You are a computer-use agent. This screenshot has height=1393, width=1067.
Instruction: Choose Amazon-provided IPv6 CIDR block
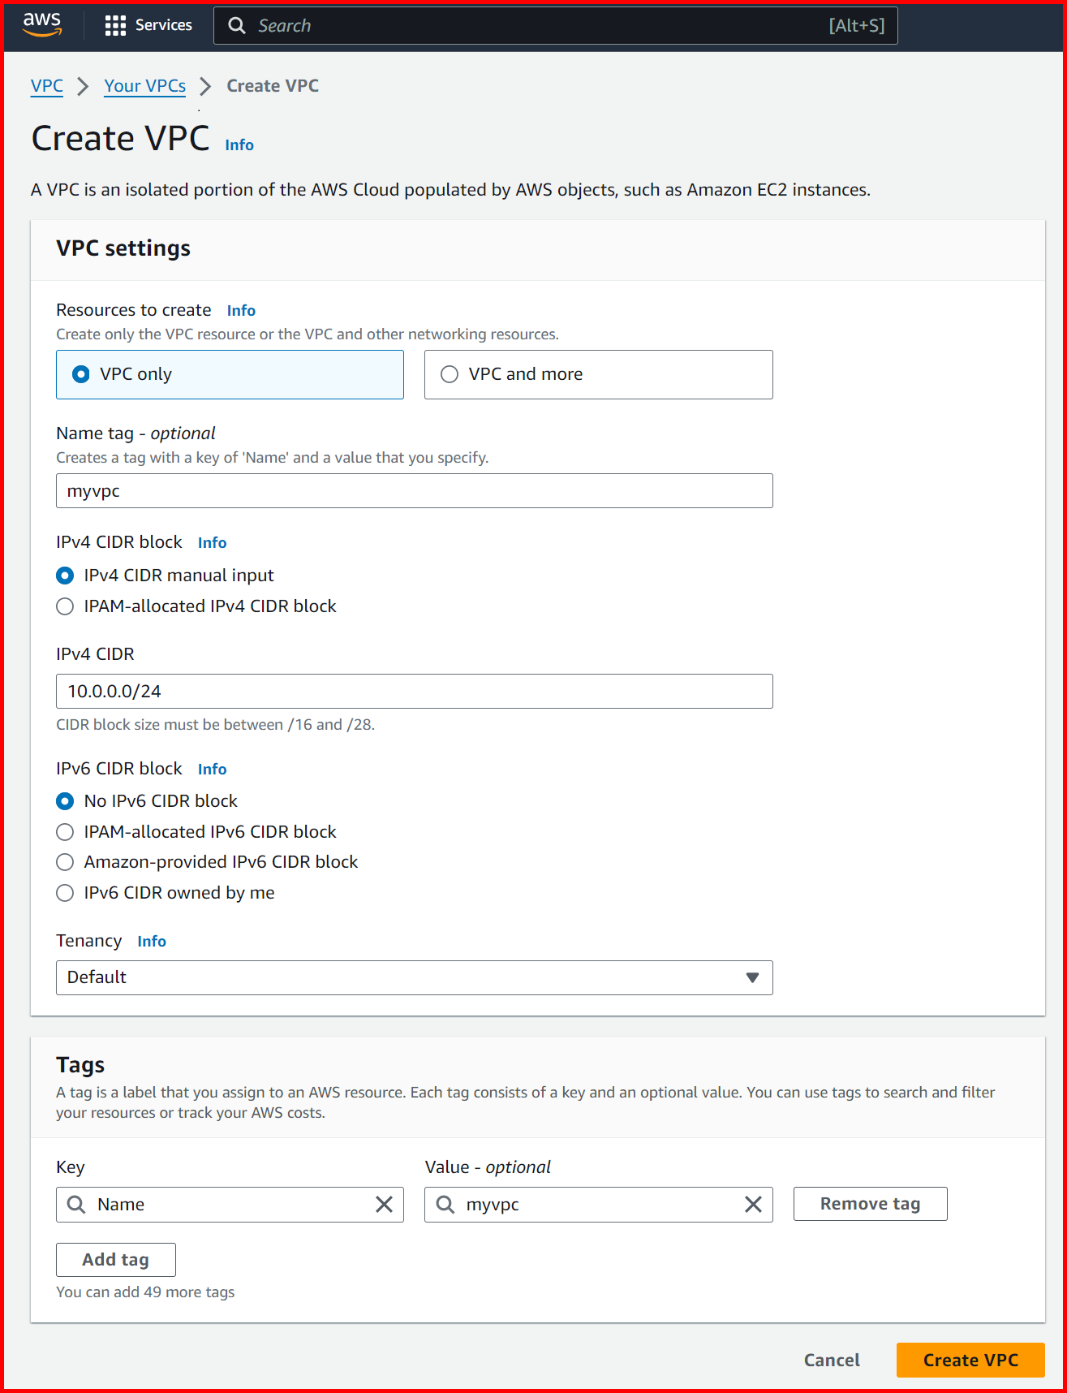(x=65, y=862)
